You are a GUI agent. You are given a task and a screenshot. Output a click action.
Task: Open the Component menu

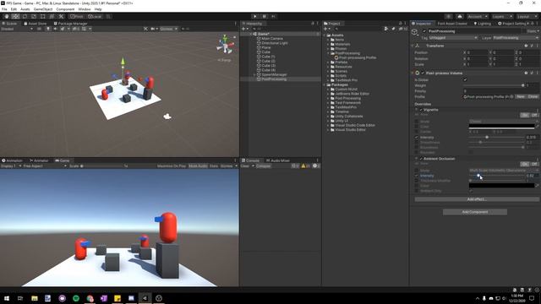click(65, 9)
